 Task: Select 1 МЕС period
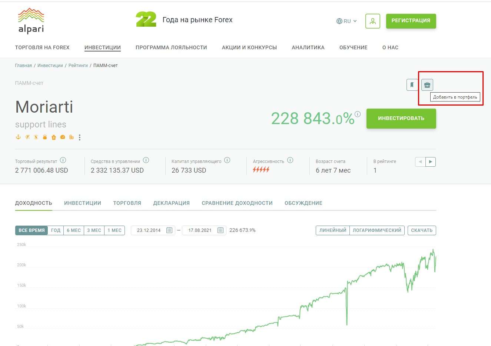click(x=115, y=230)
